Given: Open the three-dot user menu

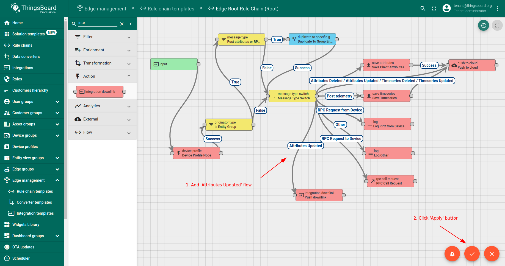Looking at the screenshot, I should pyautogui.click(x=497, y=9).
